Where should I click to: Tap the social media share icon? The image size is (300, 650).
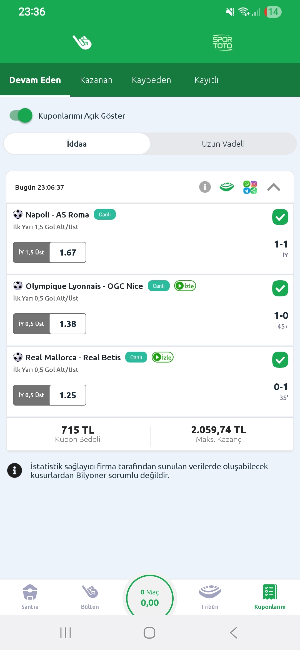[250, 187]
